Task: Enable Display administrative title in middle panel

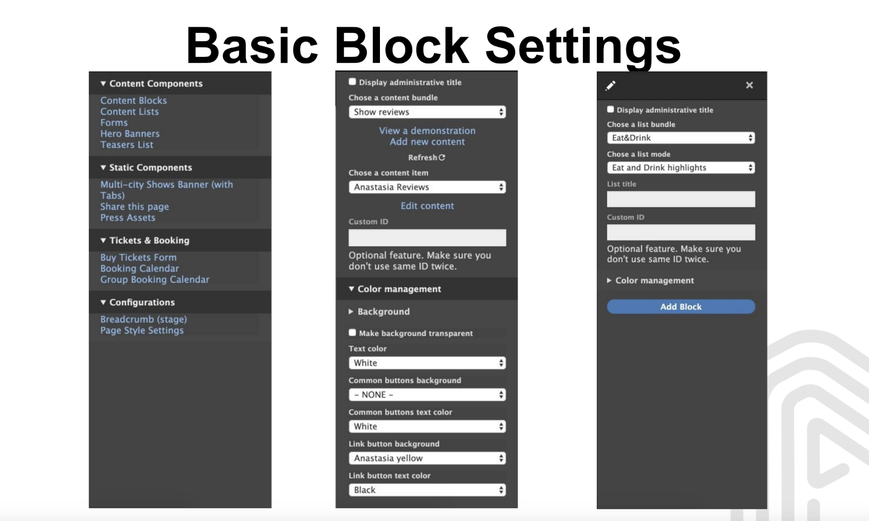Action: pos(352,82)
